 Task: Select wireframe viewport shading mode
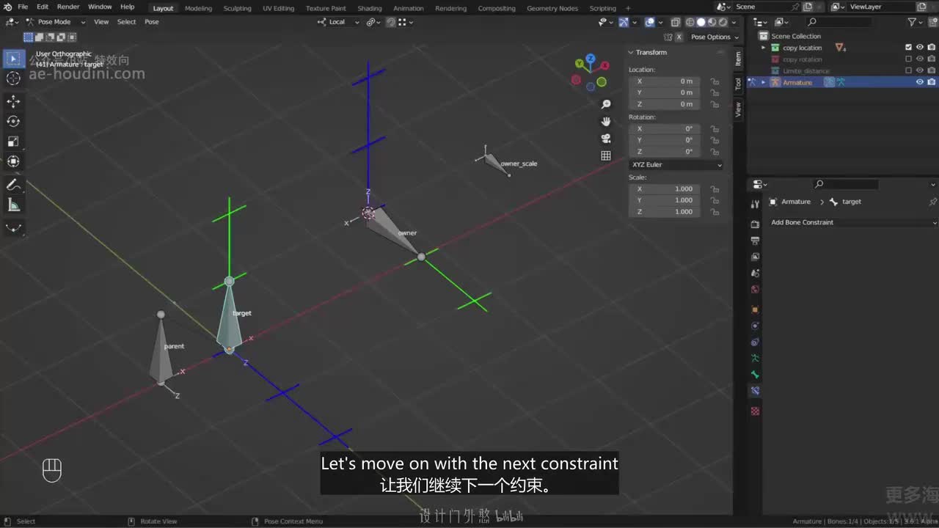690,22
